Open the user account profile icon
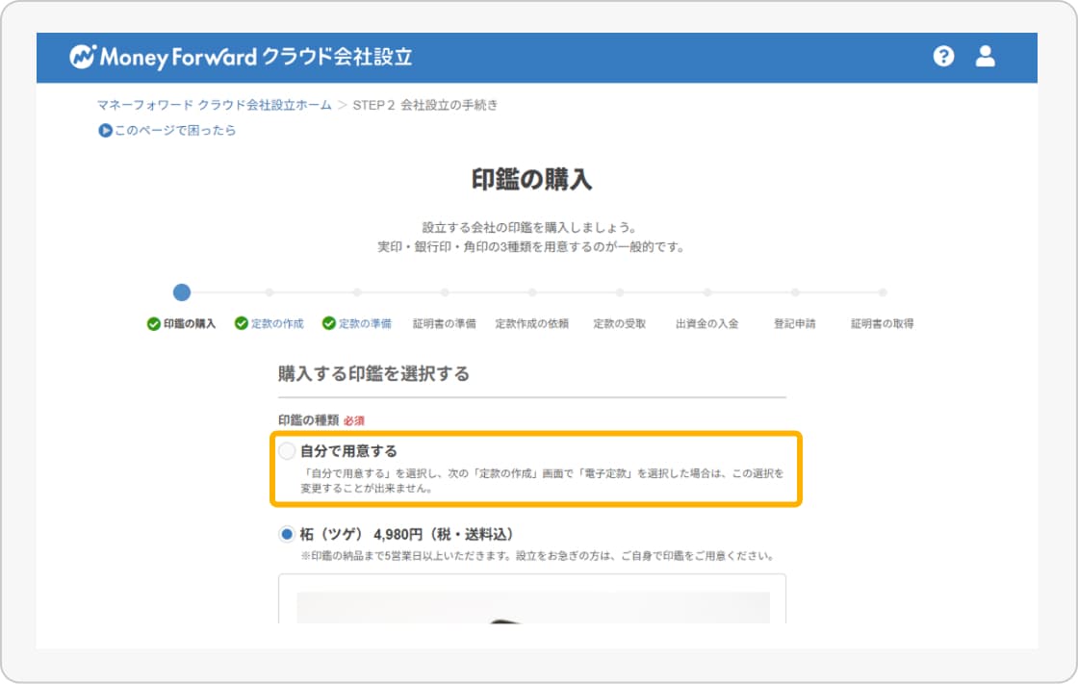The height and width of the screenshot is (684, 1078). pos(985,56)
